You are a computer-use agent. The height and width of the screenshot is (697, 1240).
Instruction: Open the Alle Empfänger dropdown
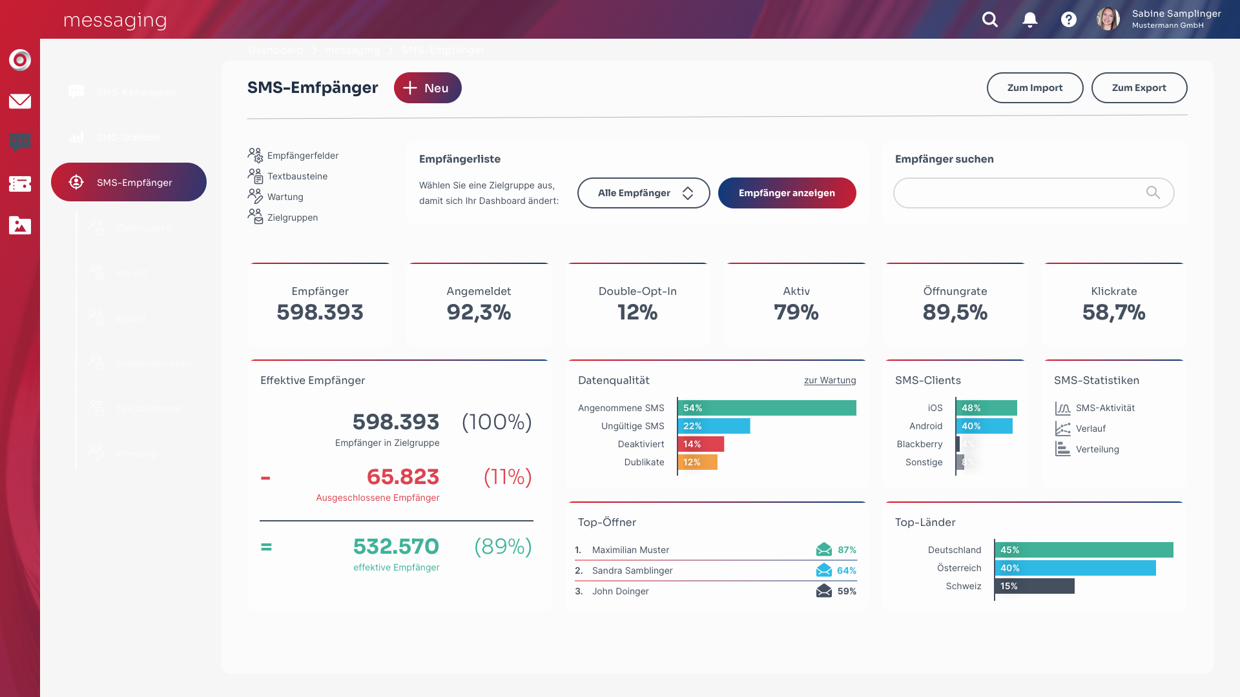tap(643, 193)
